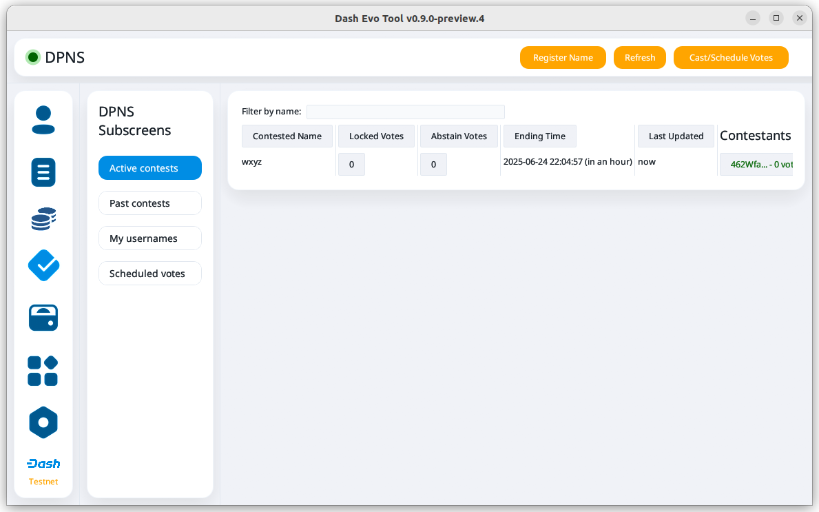This screenshot has width=819, height=512.
Task: Show the Scheduled votes subscreen
Action: coord(149,274)
